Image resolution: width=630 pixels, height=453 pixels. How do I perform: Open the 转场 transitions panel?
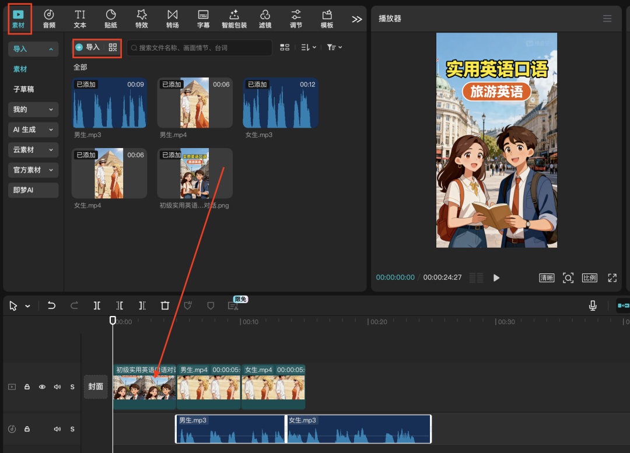point(172,18)
